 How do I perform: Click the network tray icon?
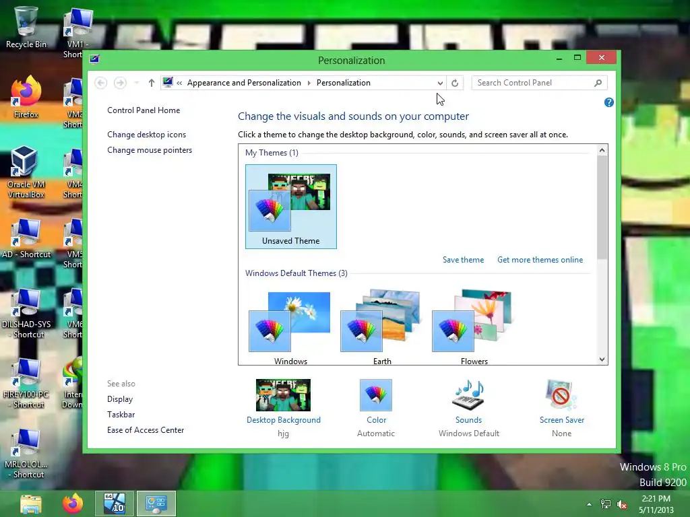pyautogui.click(x=606, y=505)
